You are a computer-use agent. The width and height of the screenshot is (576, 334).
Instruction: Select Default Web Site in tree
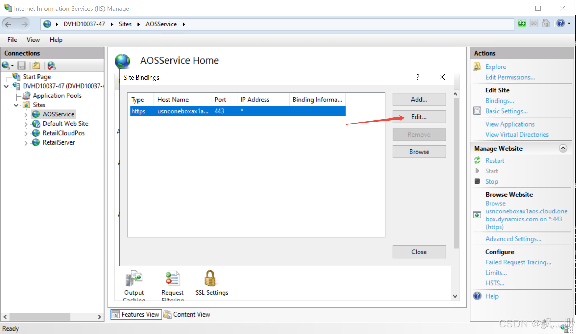[x=65, y=123]
